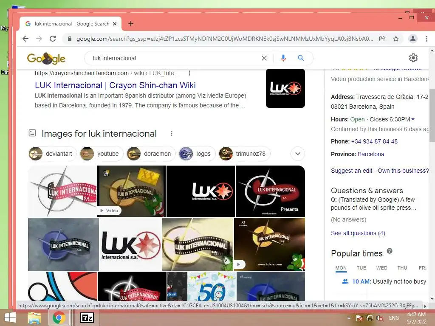This screenshot has height=326, width=435.
Task: Open Barcelona province link
Action: [x=371, y=154]
